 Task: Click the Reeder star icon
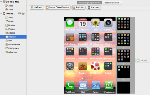click(83, 66)
